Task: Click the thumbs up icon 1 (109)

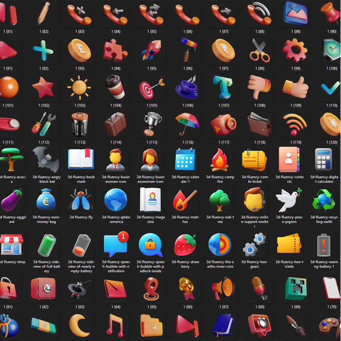Action: point(295,87)
